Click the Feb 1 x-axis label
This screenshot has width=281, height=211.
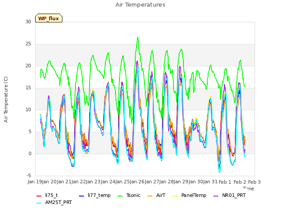coord(225,182)
